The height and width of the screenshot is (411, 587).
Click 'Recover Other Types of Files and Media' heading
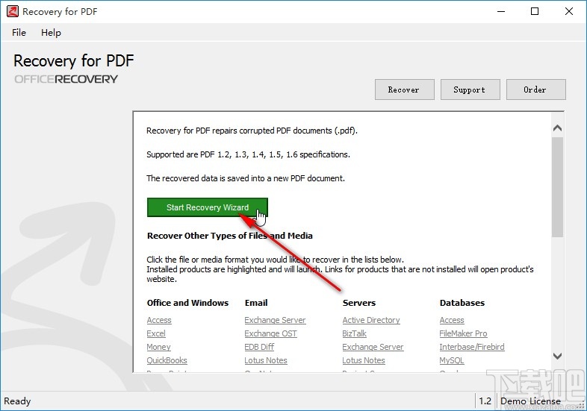(230, 236)
